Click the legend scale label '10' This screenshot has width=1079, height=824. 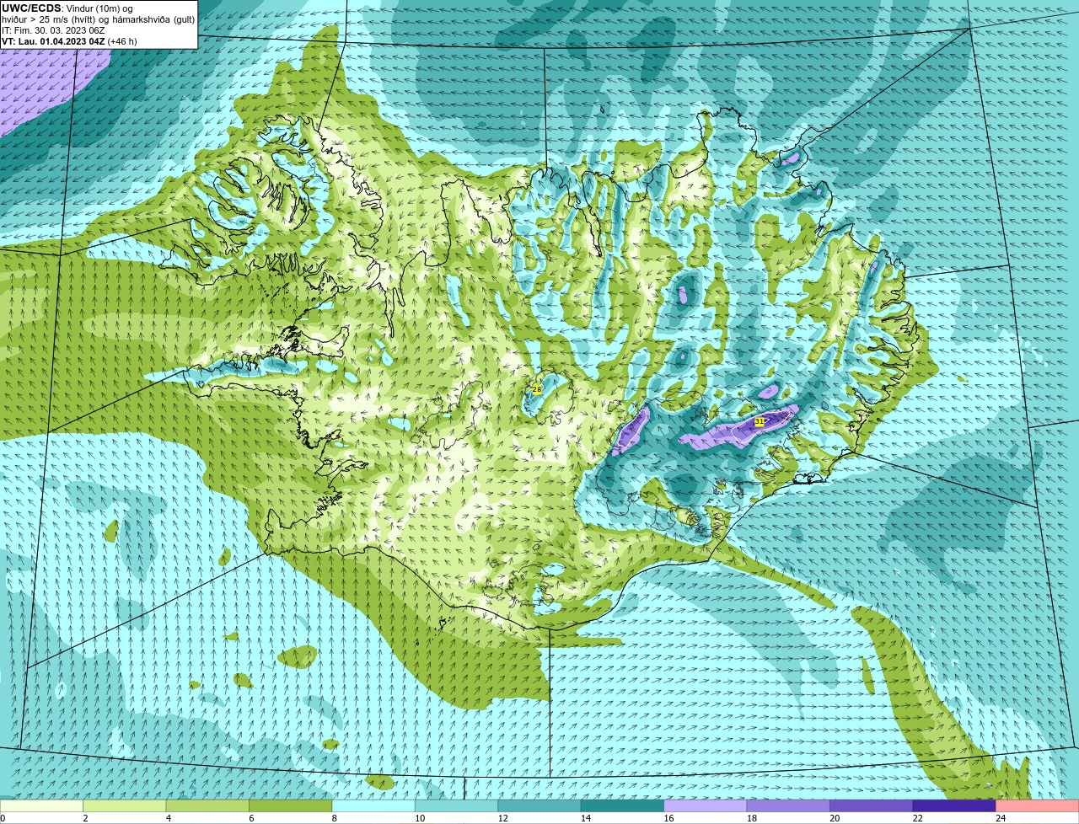click(x=420, y=818)
